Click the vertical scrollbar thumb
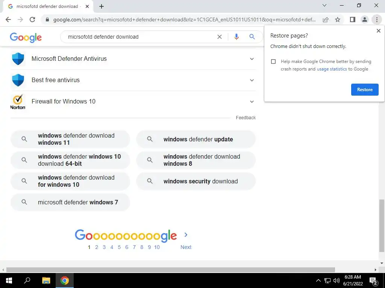Image resolution: width=385 pixels, height=288 pixels. point(381,225)
